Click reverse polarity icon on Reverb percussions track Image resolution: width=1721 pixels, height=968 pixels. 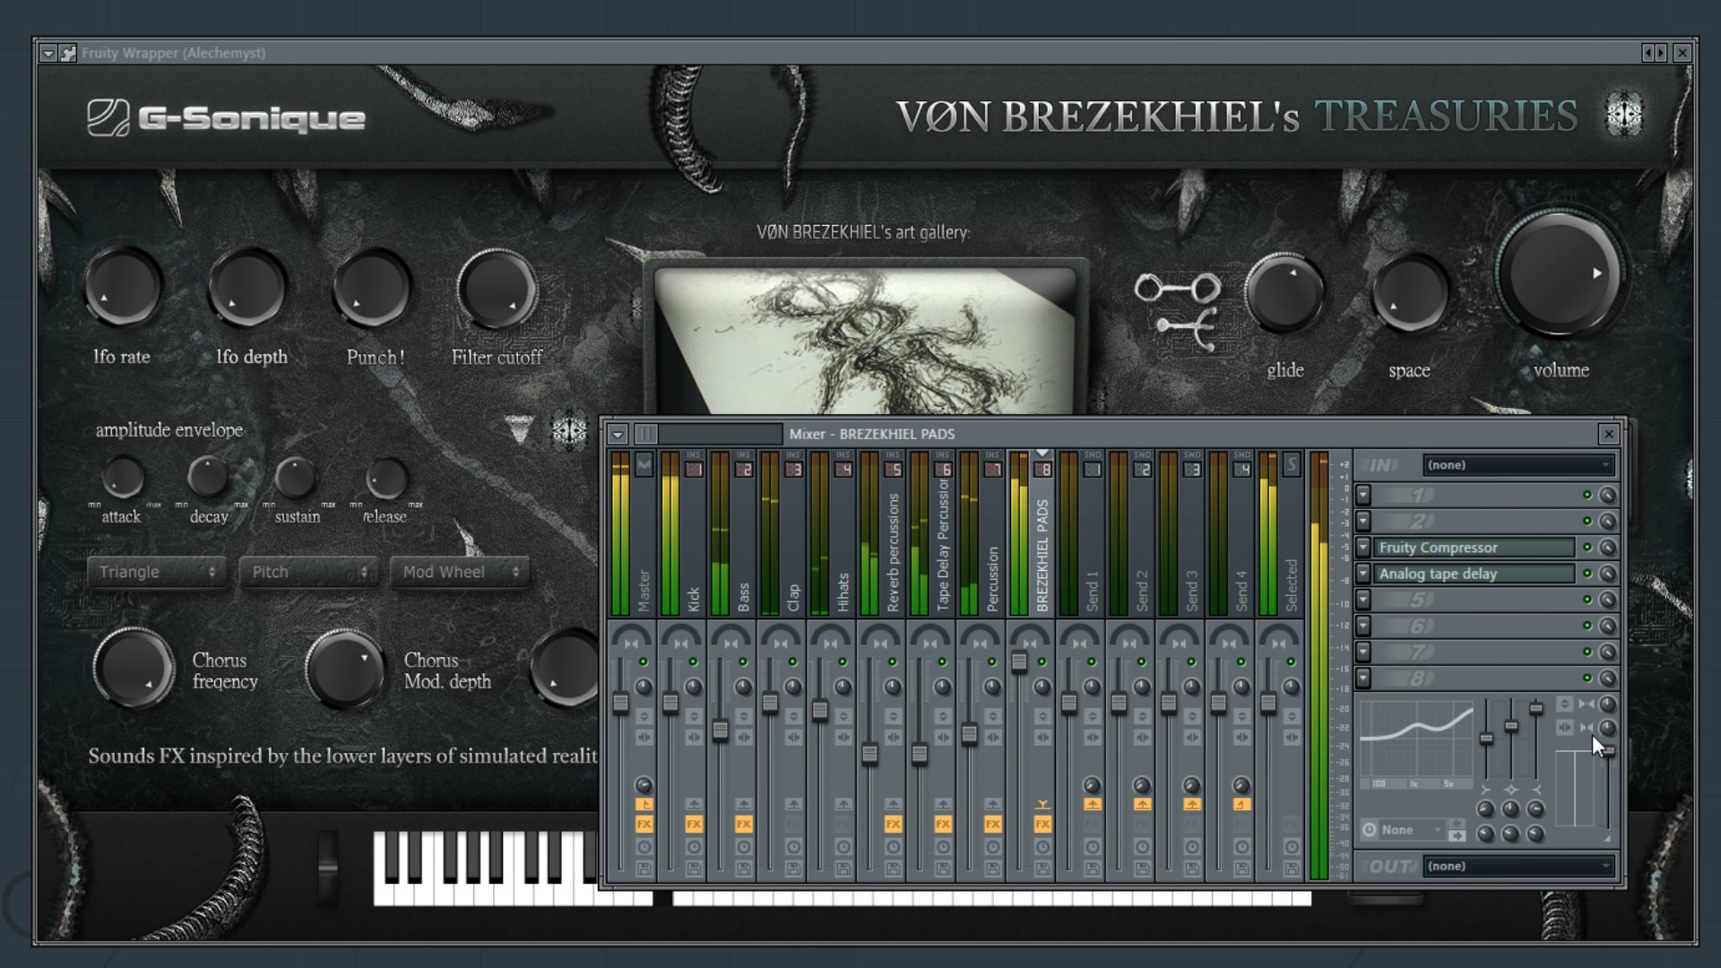893,716
